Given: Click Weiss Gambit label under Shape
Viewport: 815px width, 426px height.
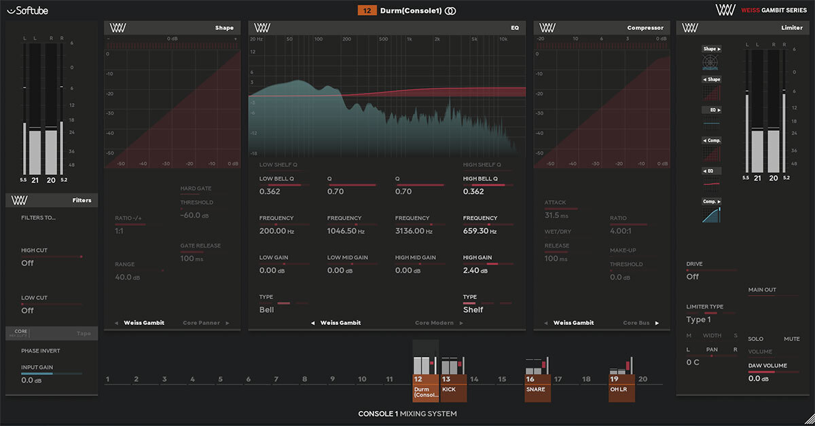Looking at the screenshot, I should click(x=144, y=323).
